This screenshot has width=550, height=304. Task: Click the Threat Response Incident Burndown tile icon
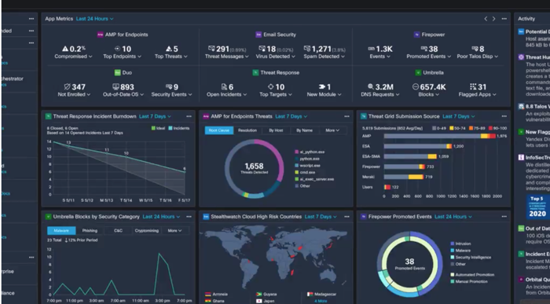[49, 116]
